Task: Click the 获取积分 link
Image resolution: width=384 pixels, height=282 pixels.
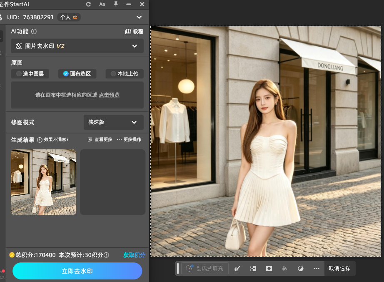Action: tap(134, 255)
